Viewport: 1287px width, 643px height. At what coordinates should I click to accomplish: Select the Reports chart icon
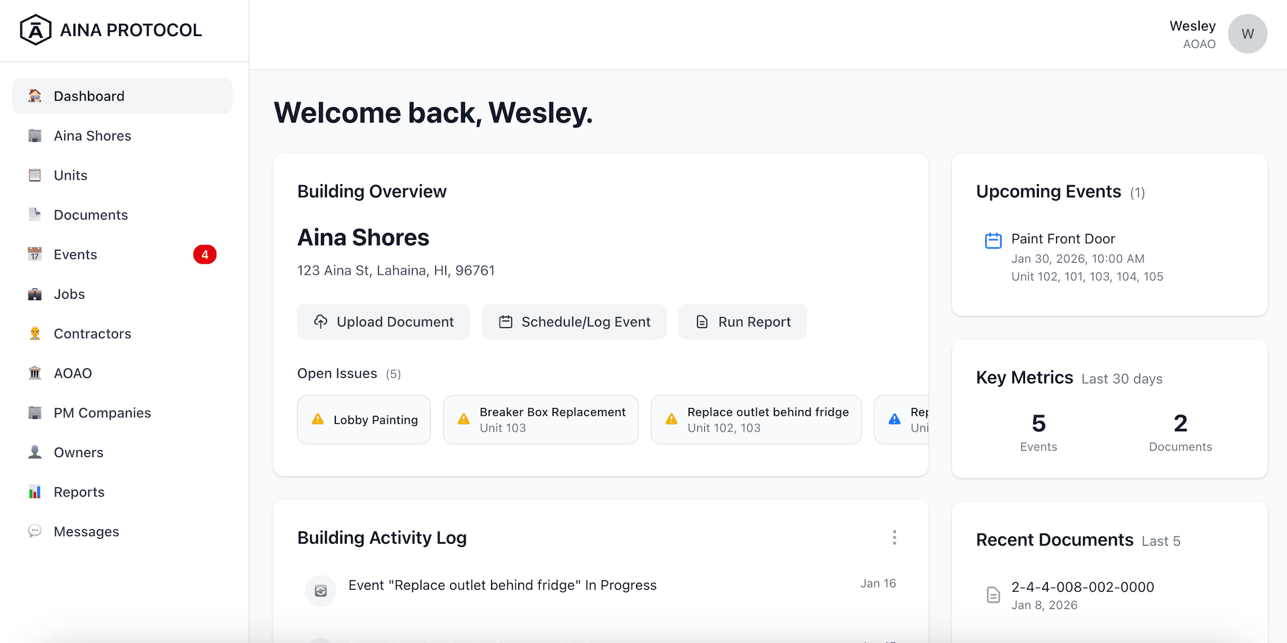click(x=35, y=492)
